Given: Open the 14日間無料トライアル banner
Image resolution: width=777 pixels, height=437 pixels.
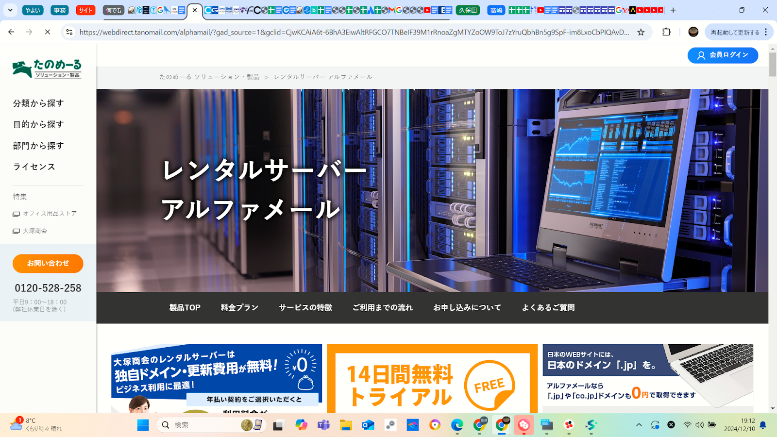Looking at the screenshot, I should tap(432, 378).
